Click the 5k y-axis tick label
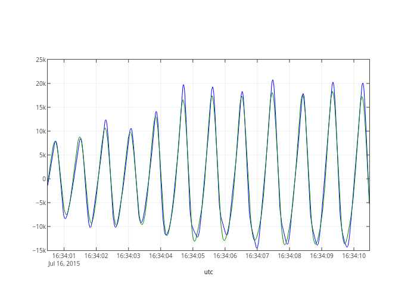The height and width of the screenshot is (298, 417). pos(41,155)
